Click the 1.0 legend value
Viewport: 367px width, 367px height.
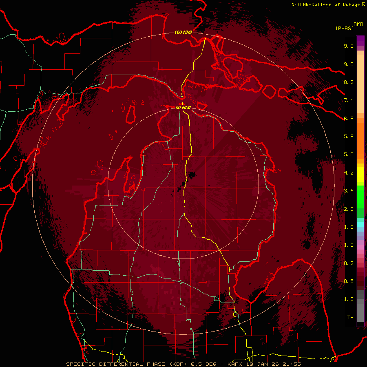point(349,245)
